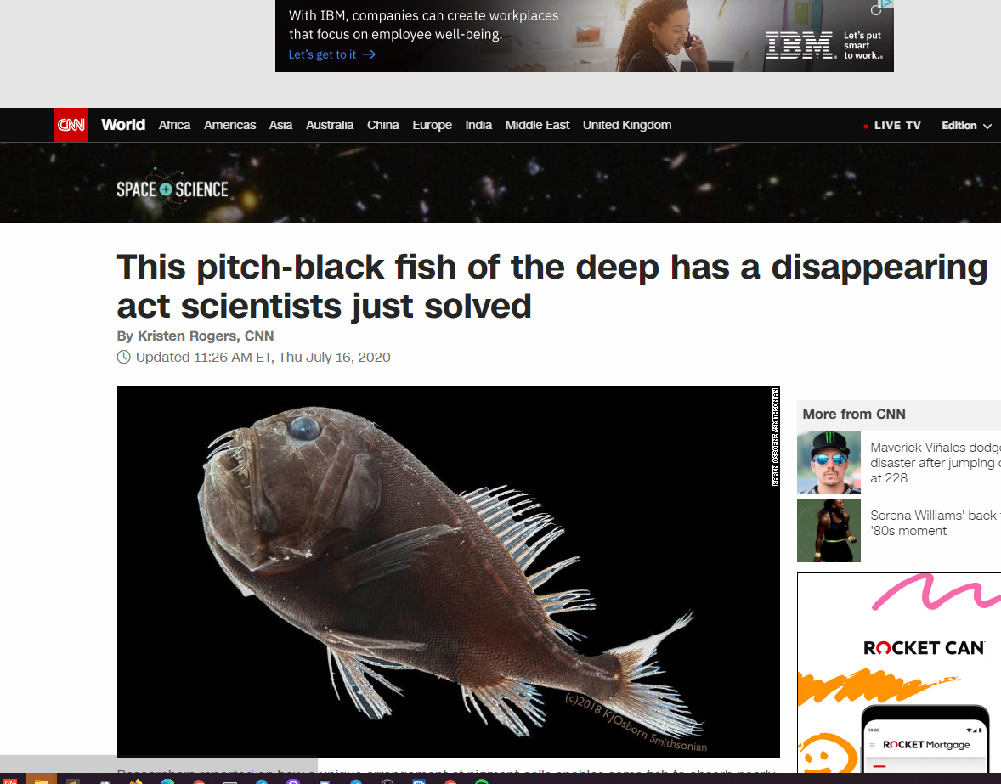Click the 'More from CNN' heading

[x=853, y=414]
